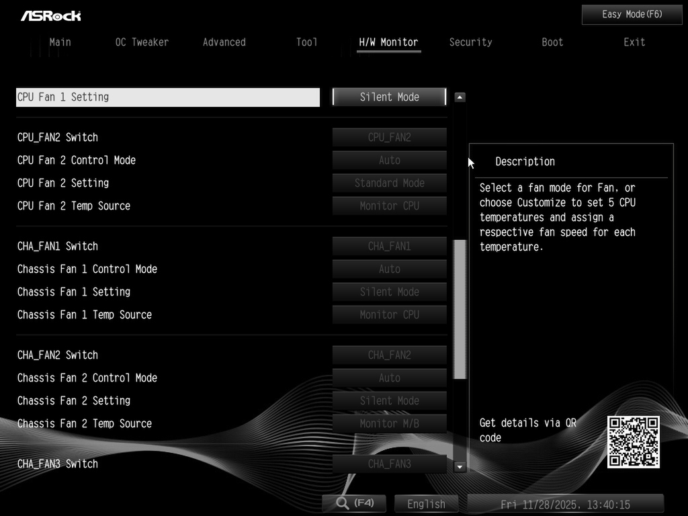
Task: Select CHA_FAN3 Switch label
Action: tap(58, 464)
